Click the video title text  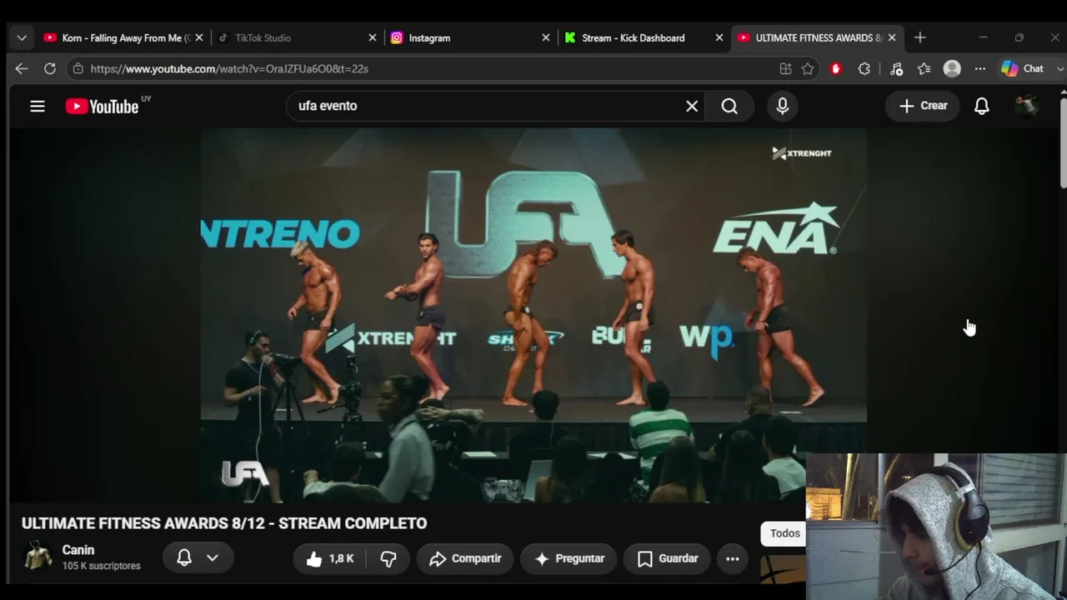click(224, 523)
